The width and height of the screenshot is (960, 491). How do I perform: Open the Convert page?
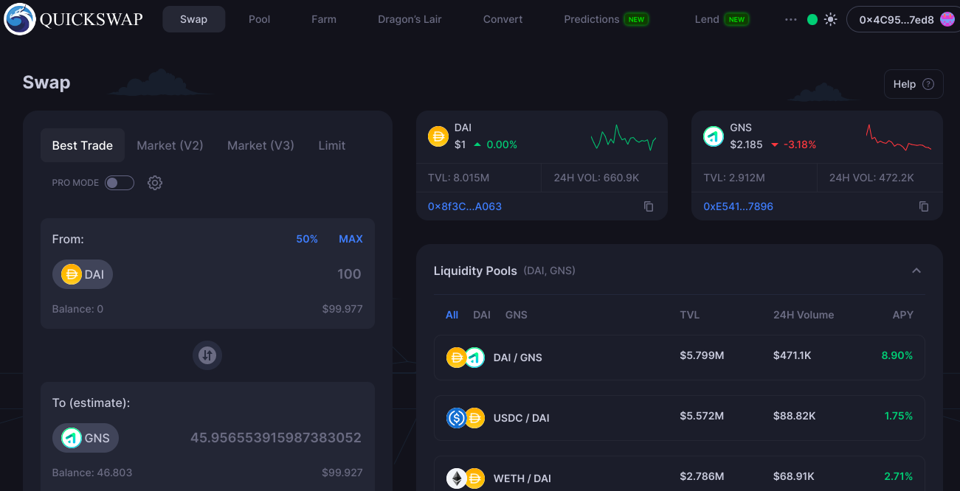tap(503, 19)
